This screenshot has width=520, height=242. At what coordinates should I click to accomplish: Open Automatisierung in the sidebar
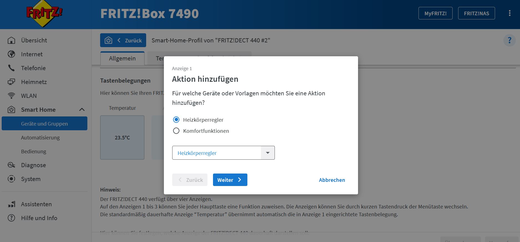pos(40,138)
